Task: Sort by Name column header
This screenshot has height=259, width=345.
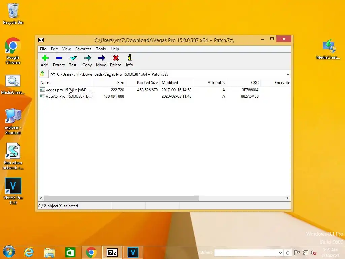Action: tap(65, 83)
